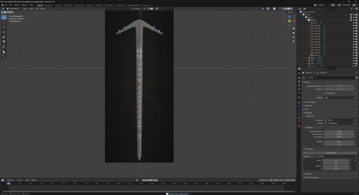
Task: Open the Options button in viewport header
Action: tap(290, 12)
